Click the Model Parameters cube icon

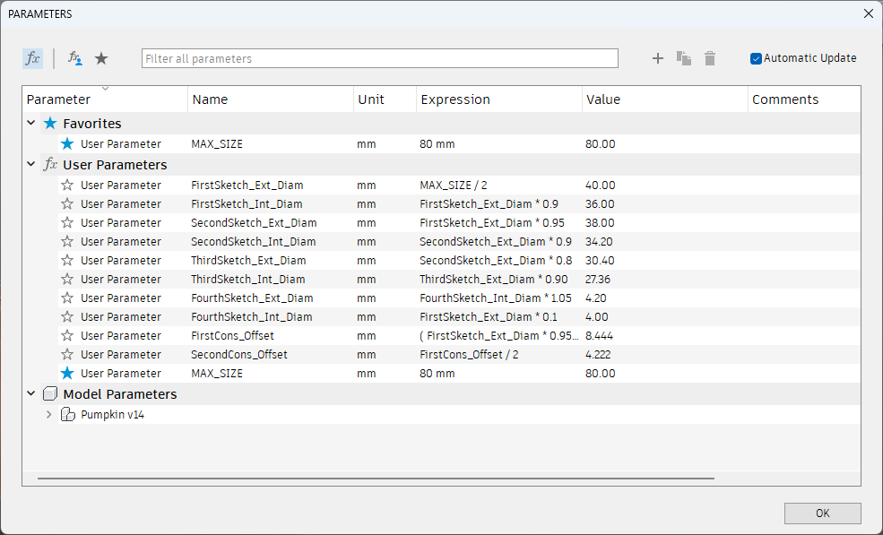click(x=50, y=394)
